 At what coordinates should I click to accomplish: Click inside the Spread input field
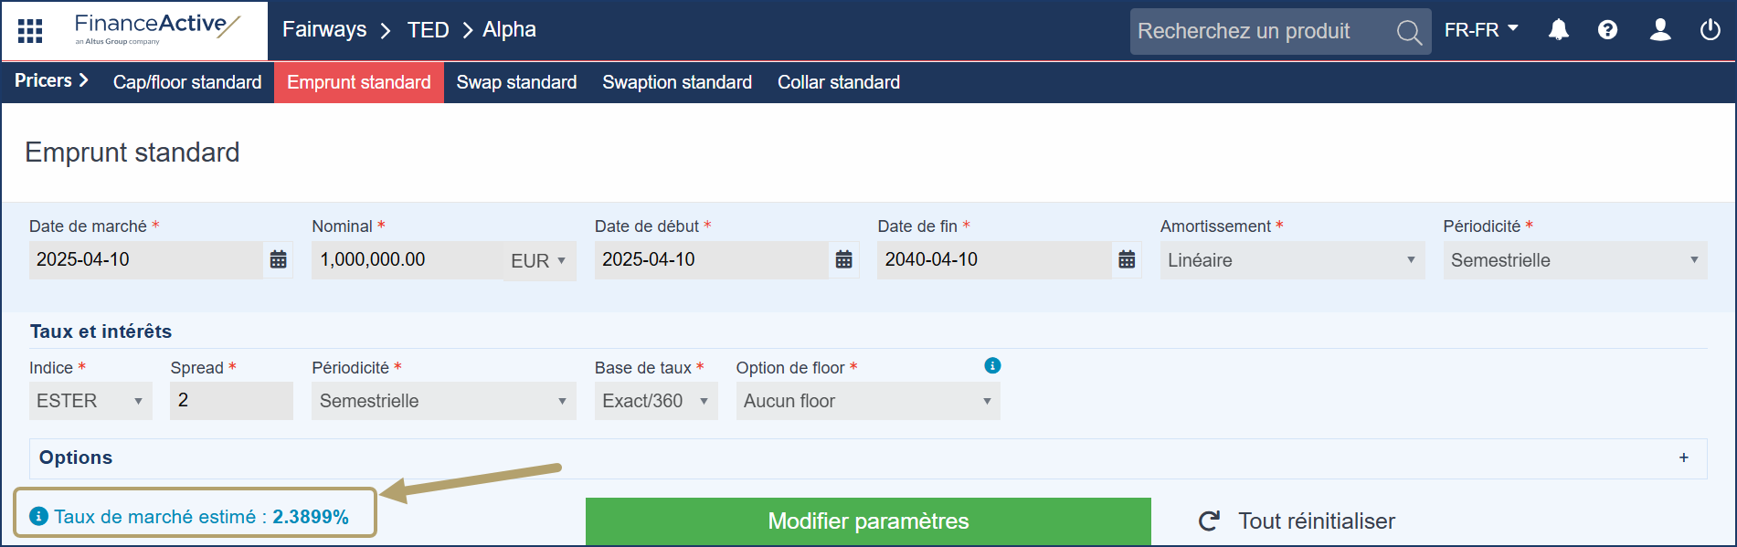pos(230,400)
